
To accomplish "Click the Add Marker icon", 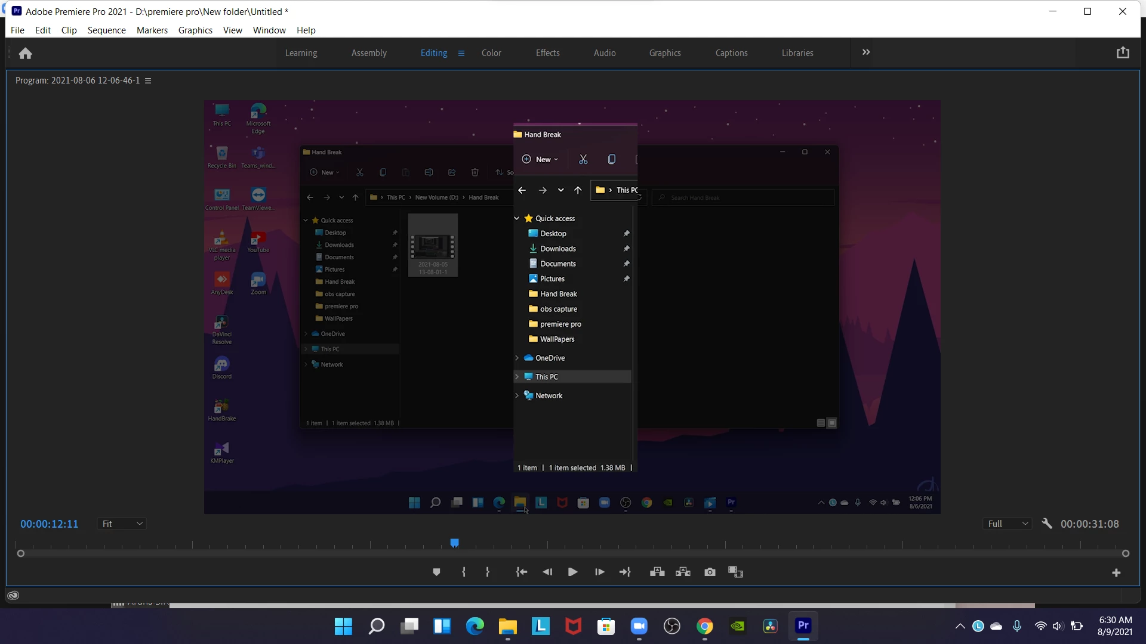I will tap(436, 572).
